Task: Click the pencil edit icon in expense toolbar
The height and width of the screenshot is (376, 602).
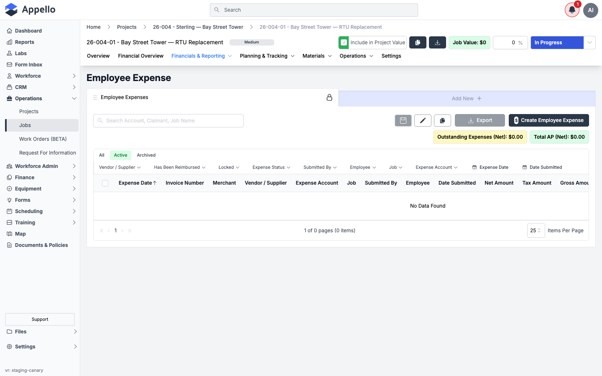Action: coord(423,120)
